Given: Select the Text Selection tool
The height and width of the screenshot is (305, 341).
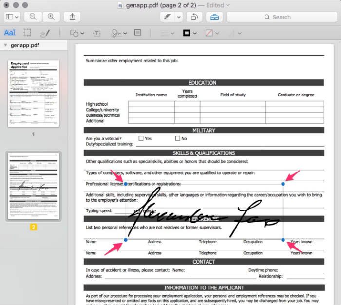Looking at the screenshot, I should click(10, 33).
